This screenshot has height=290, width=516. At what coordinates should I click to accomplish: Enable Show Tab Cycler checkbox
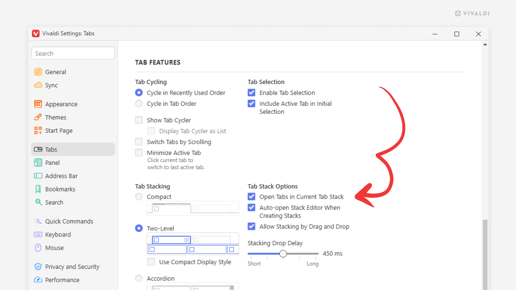139,120
